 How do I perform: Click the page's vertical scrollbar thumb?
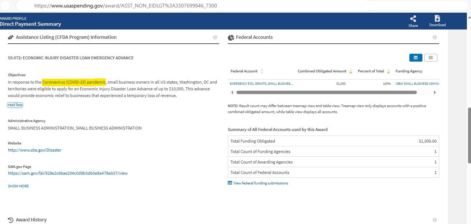tap(469, 136)
